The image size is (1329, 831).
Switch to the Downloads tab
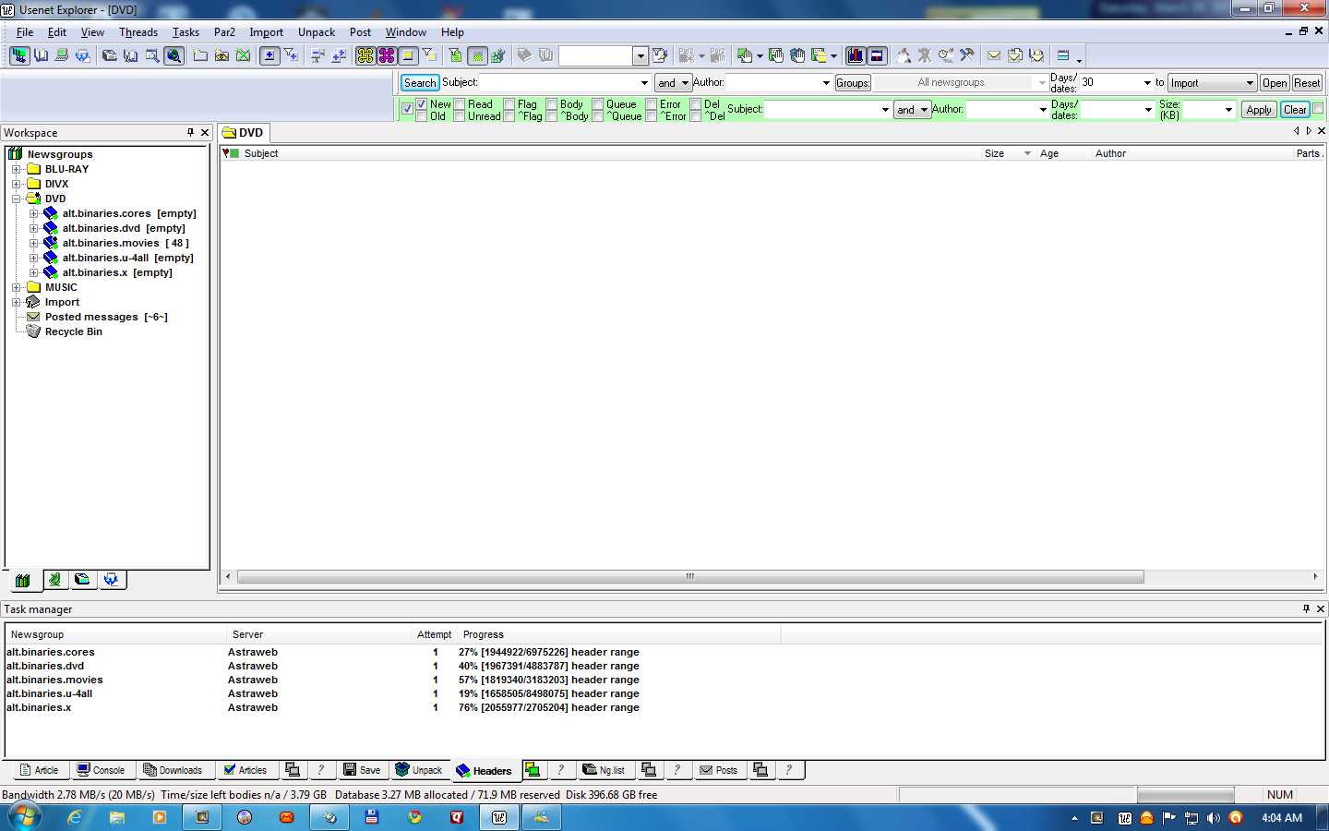pos(173,770)
